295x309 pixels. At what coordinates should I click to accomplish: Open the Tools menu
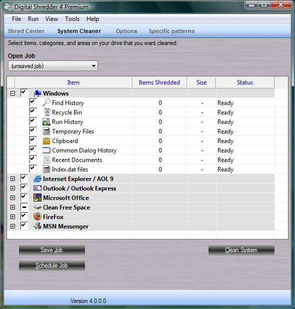72,19
